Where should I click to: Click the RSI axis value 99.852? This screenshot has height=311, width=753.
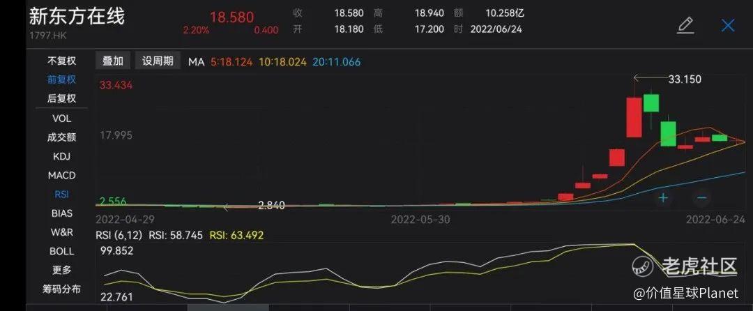pyautogui.click(x=116, y=251)
